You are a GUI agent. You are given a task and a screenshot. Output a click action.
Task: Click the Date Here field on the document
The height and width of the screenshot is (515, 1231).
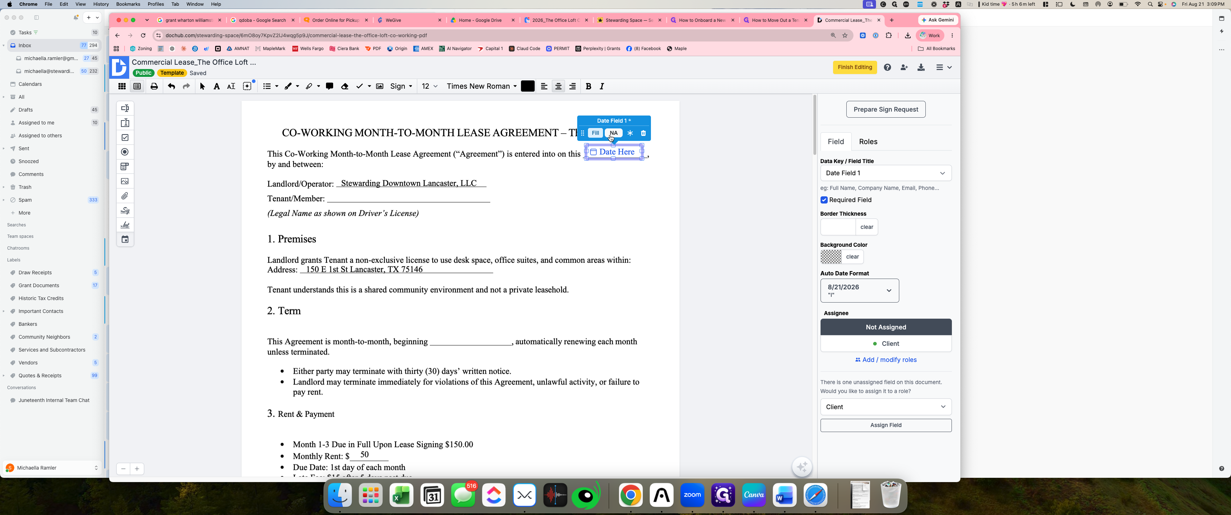pyautogui.click(x=614, y=152)
